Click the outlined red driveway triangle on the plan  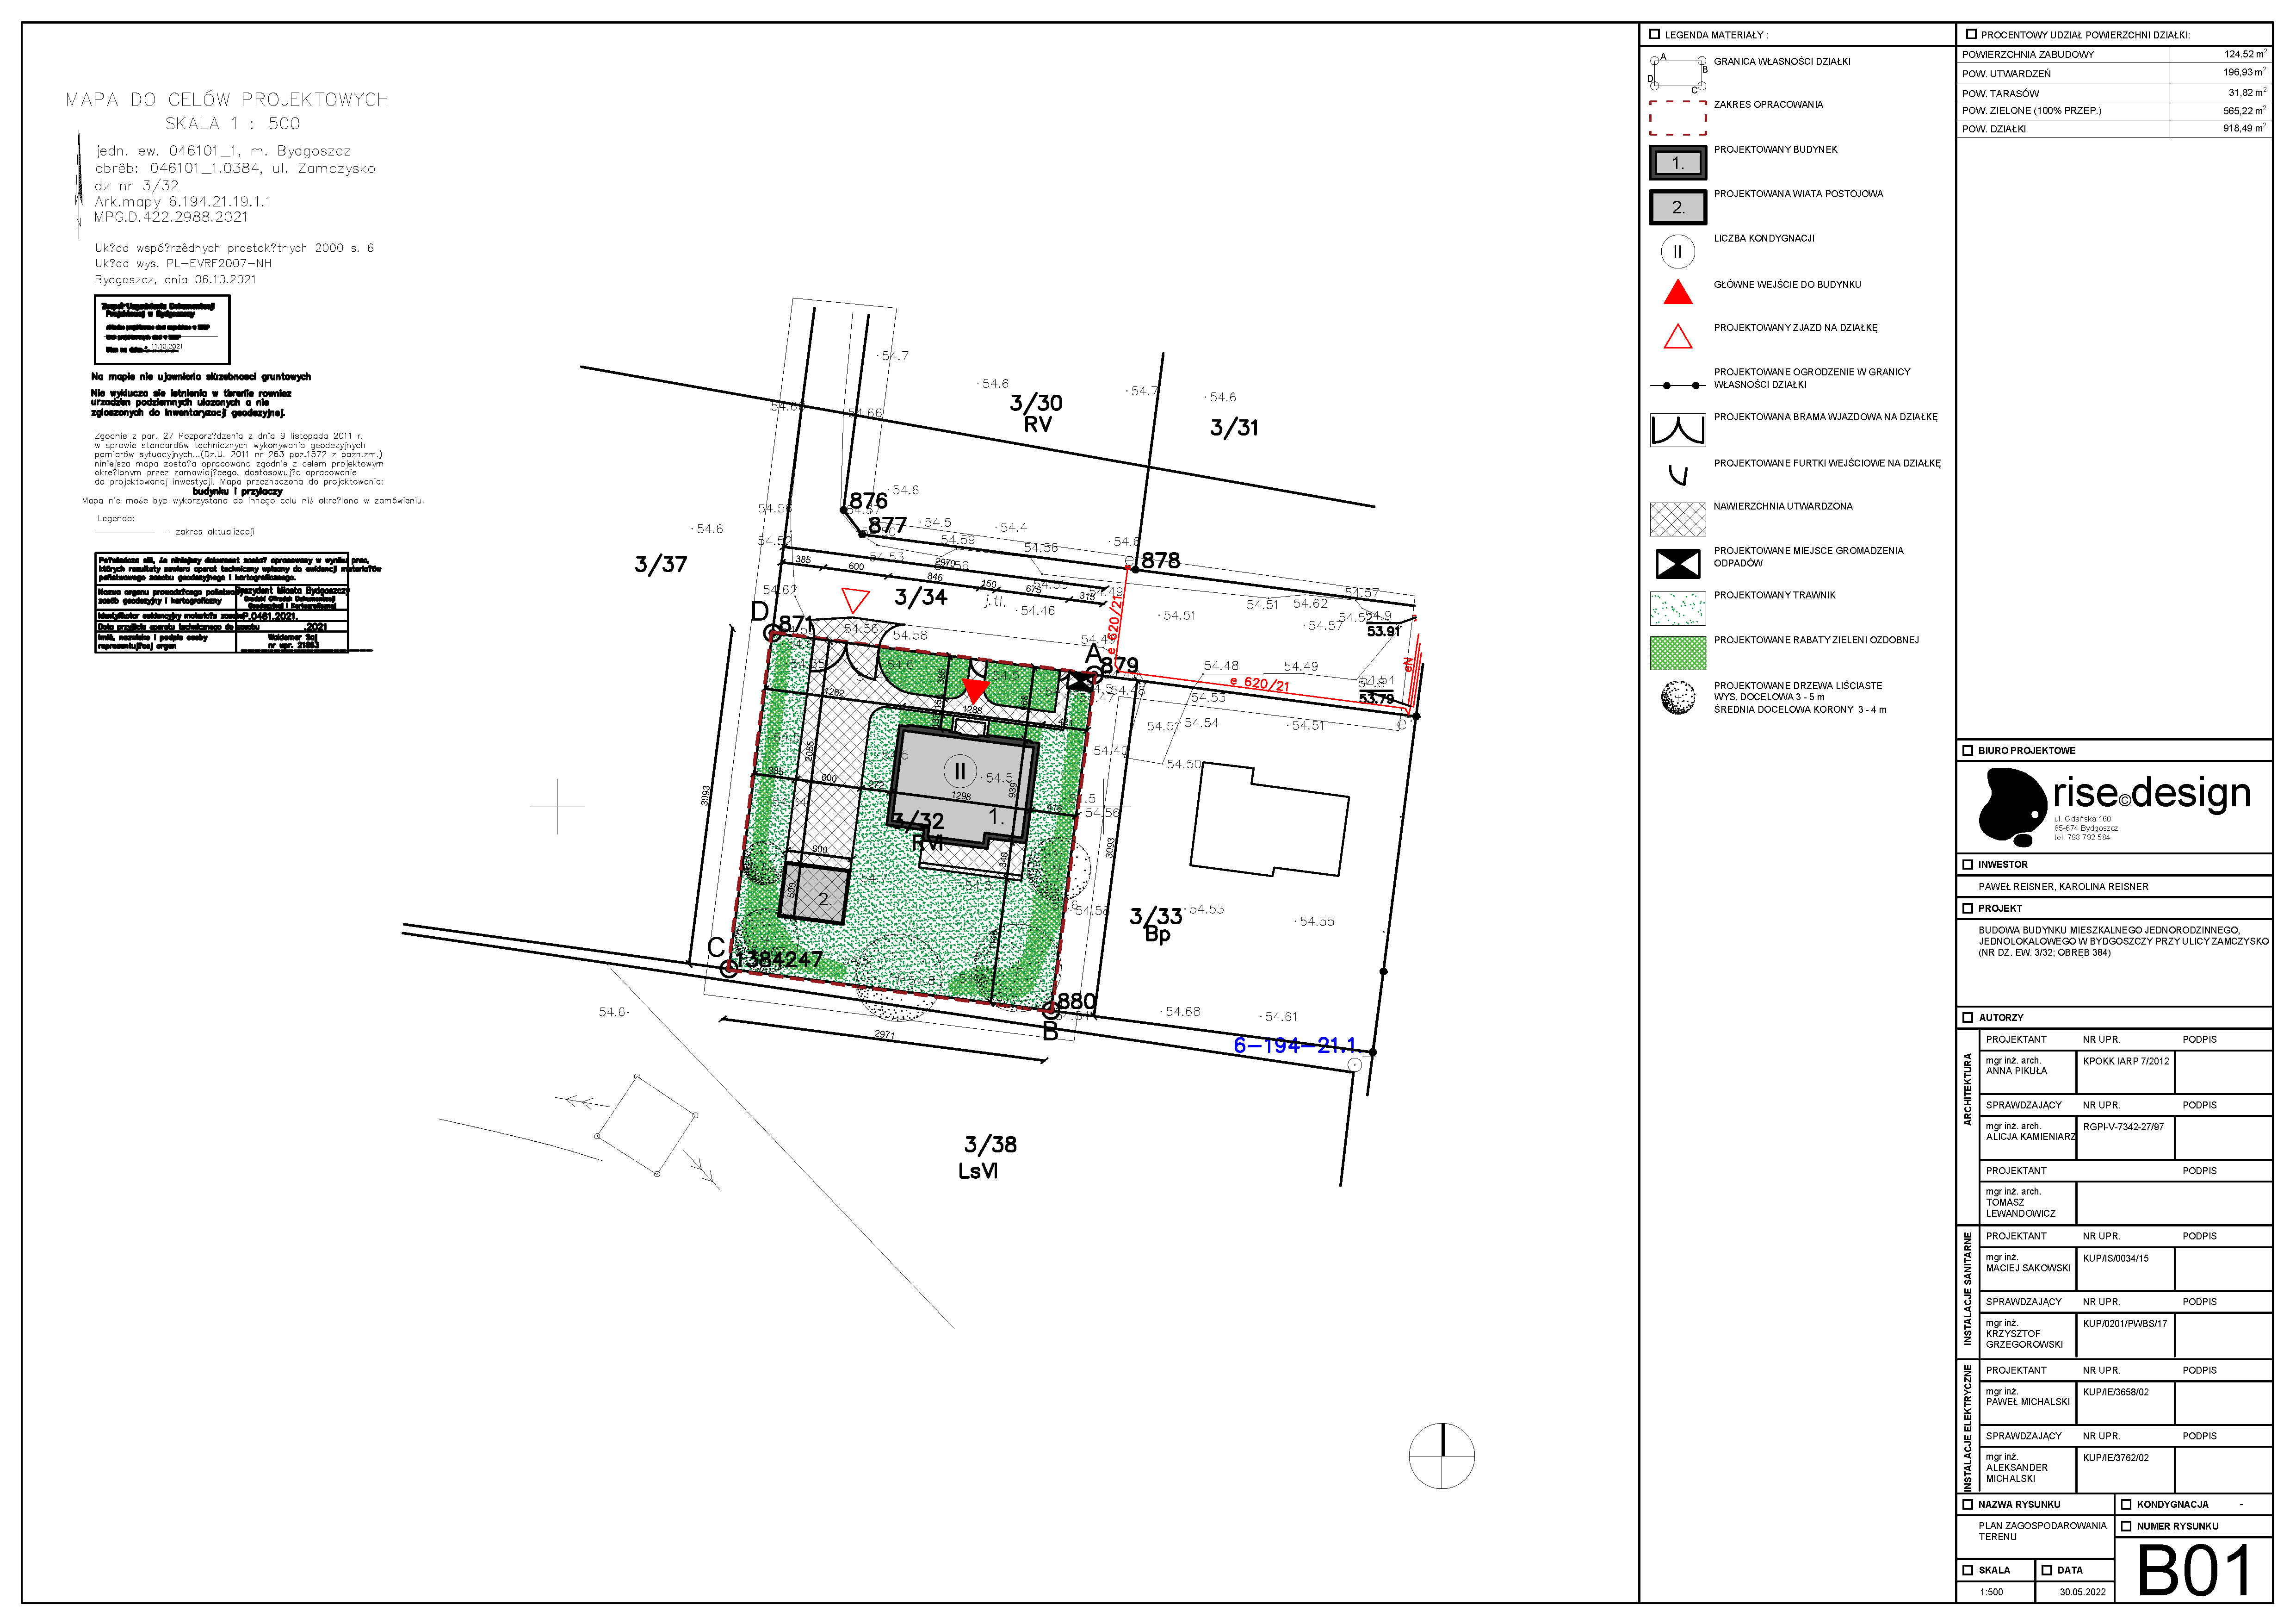pyautogui.click(x=854, y=600)
